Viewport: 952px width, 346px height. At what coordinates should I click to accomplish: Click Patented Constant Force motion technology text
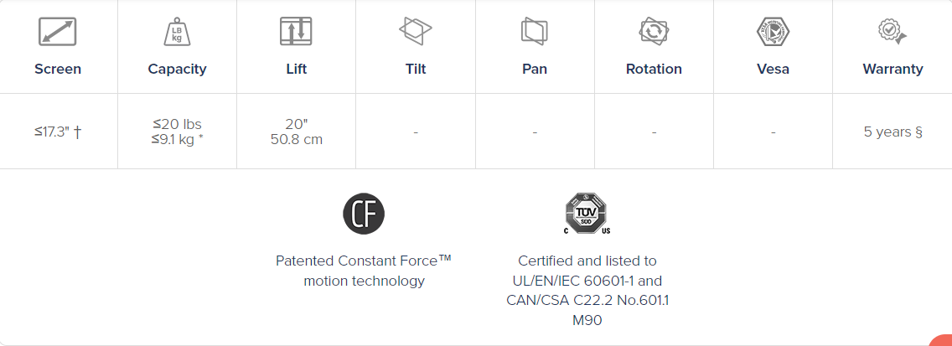364,271
